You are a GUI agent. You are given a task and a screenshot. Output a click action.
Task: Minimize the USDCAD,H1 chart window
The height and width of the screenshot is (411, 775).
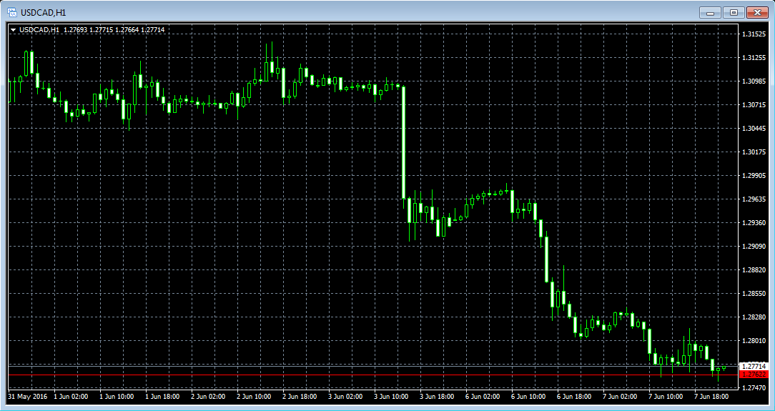coord(711,13)
